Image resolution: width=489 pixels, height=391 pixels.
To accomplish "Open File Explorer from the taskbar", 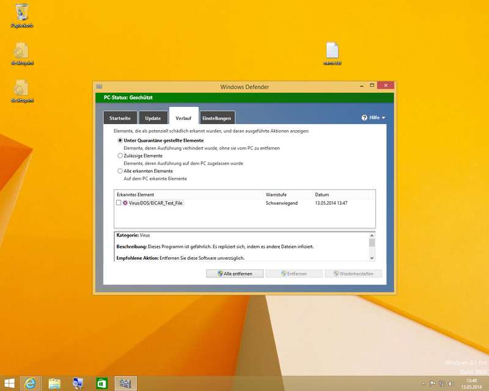I will [54, 383].
